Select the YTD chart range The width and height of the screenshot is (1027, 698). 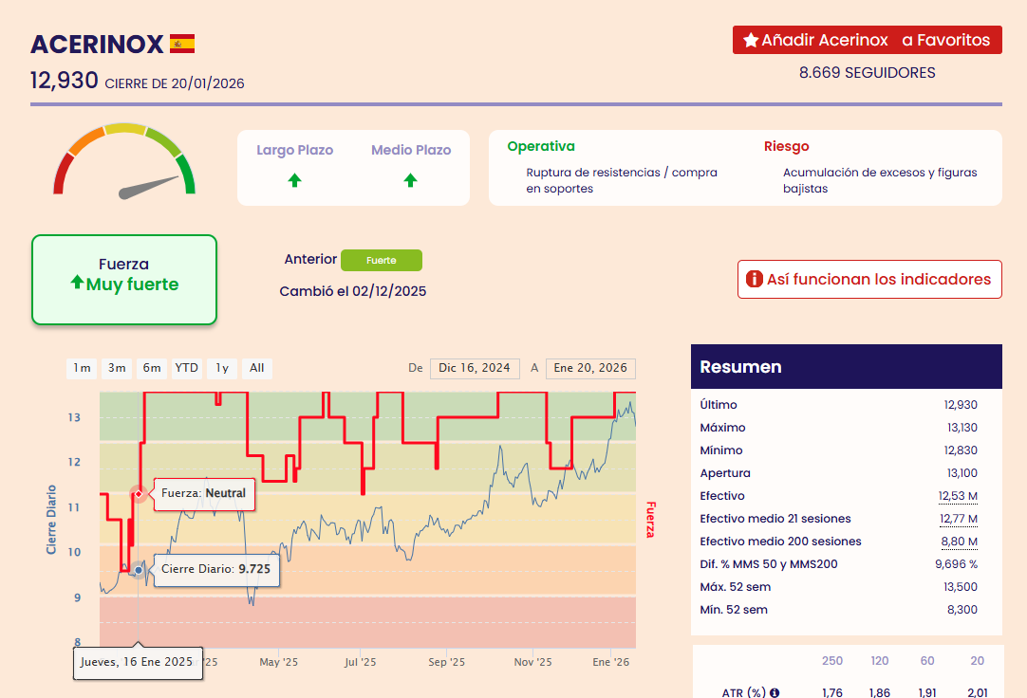(x=187, y=368)
